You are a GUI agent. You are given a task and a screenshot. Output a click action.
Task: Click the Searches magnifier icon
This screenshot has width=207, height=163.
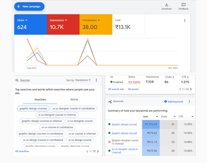pyautogui.click(x=17, y=80)
